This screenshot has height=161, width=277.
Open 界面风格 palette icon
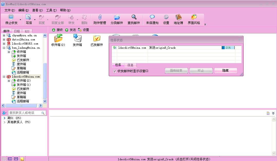point(194,17)
